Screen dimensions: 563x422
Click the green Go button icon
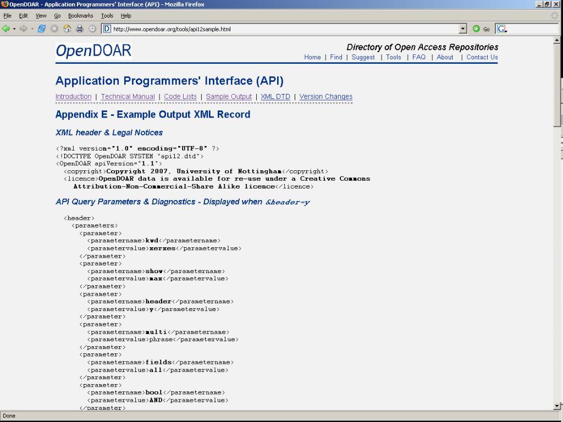coord(476,29)
